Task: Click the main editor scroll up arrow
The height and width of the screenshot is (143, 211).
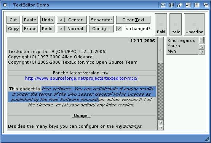Action: (161, 122)
